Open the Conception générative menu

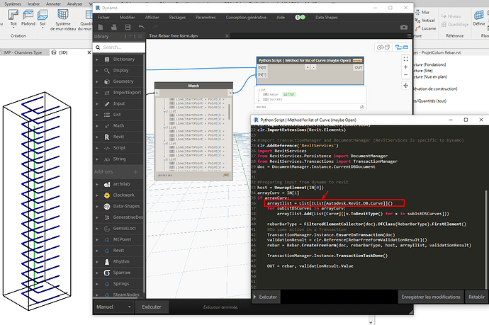[x=246, y=18]
